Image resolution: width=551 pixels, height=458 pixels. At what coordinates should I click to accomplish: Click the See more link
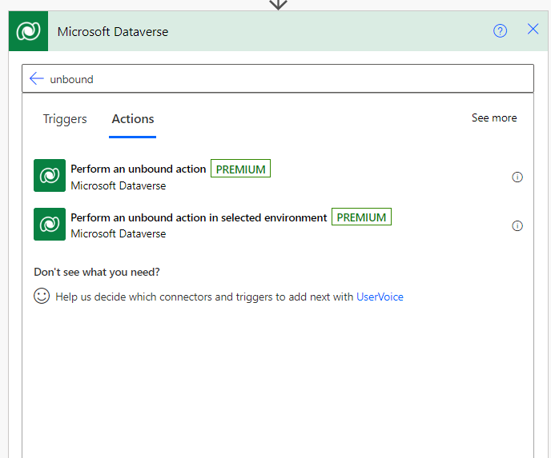494,117
